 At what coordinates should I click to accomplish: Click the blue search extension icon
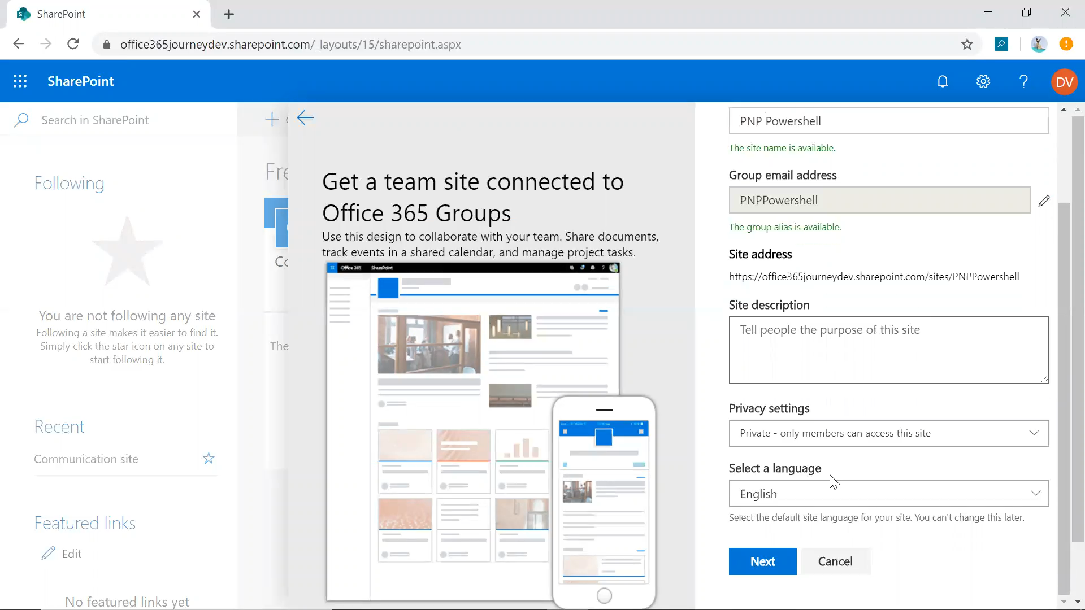click(1001, 44)
